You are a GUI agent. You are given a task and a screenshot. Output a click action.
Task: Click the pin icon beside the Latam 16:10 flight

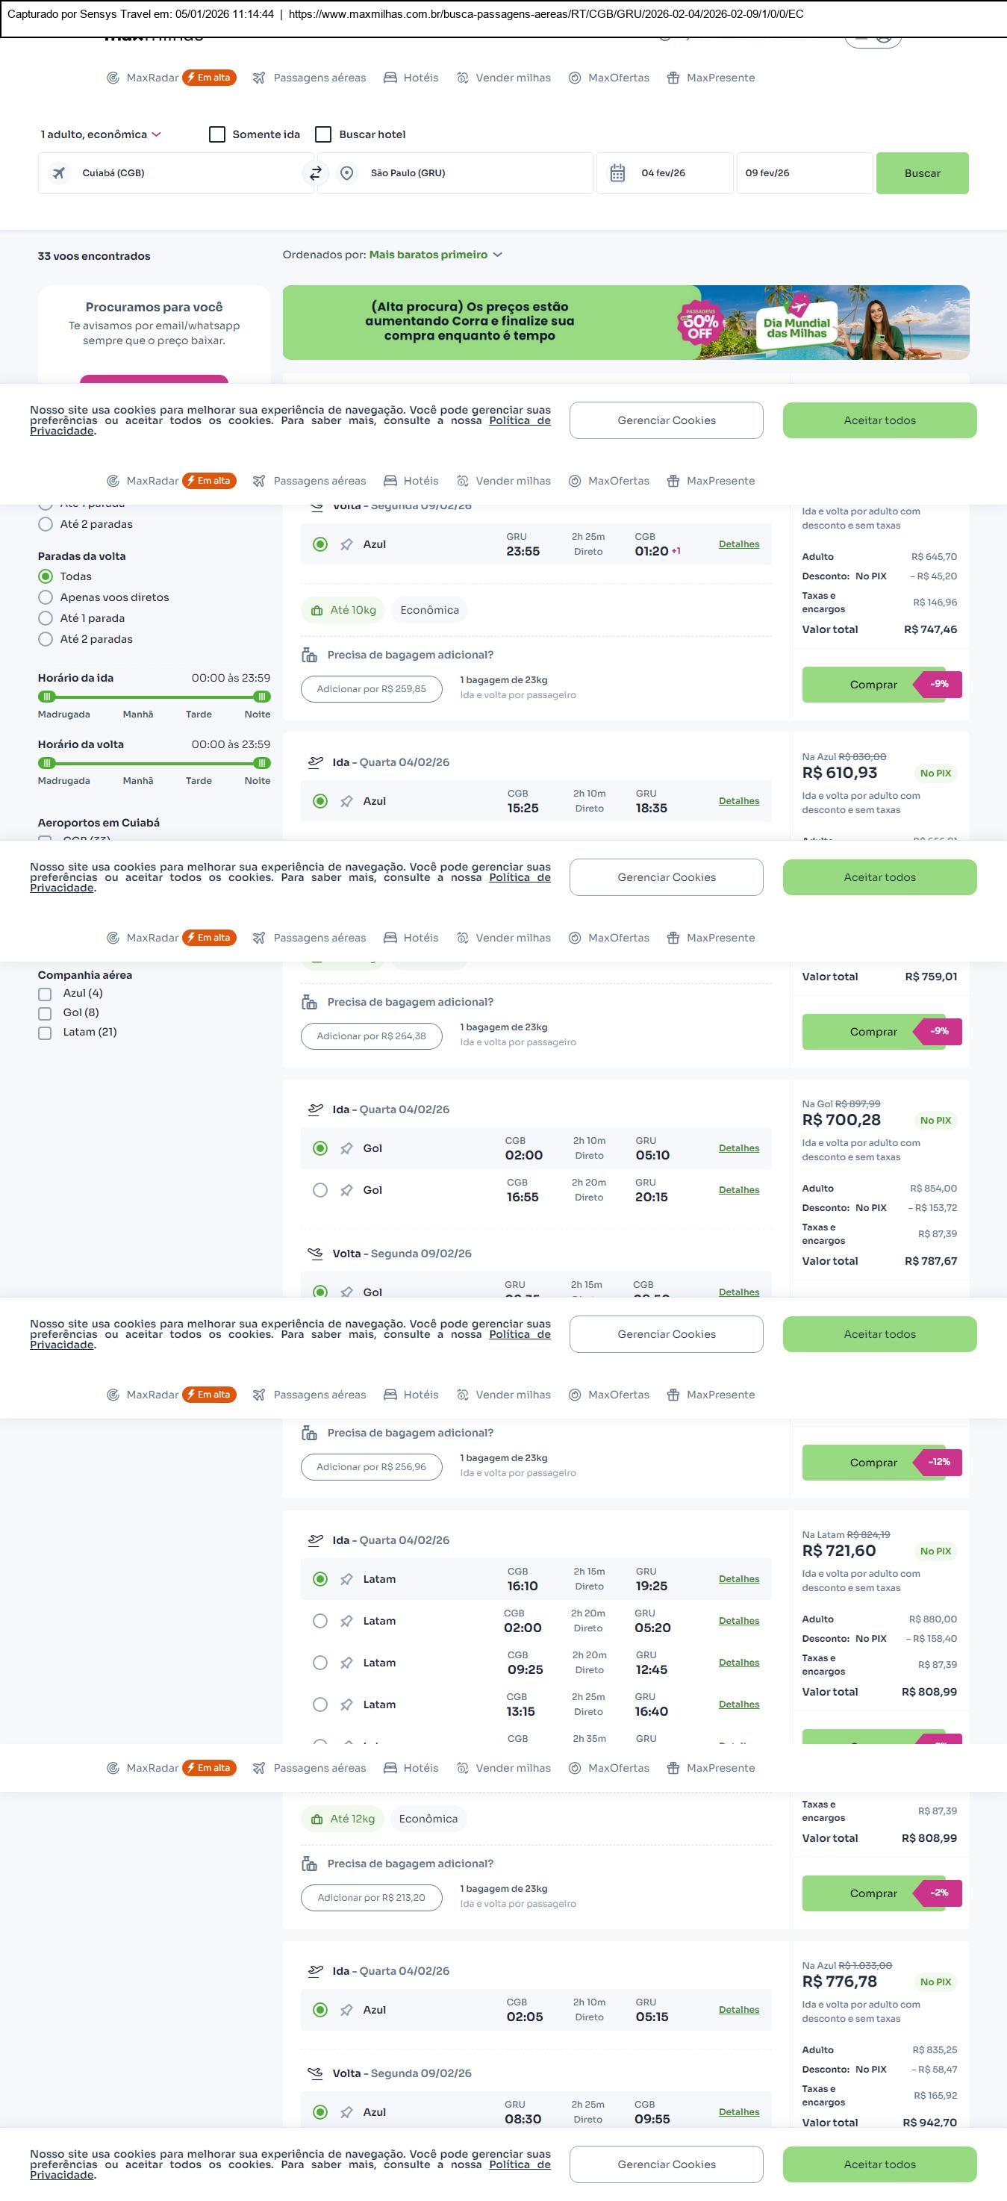coord(347,1580)
